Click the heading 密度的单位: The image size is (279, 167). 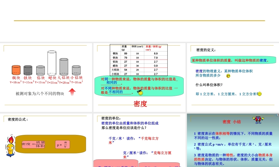[x=111, y=118]
